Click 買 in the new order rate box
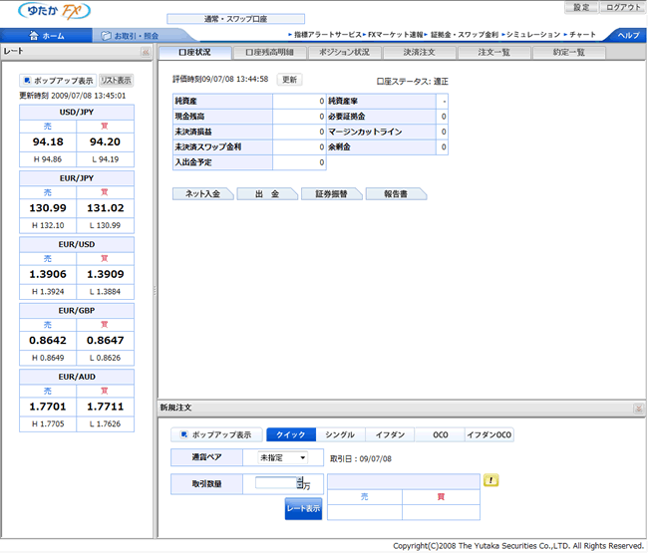 (x=441, y=497)
